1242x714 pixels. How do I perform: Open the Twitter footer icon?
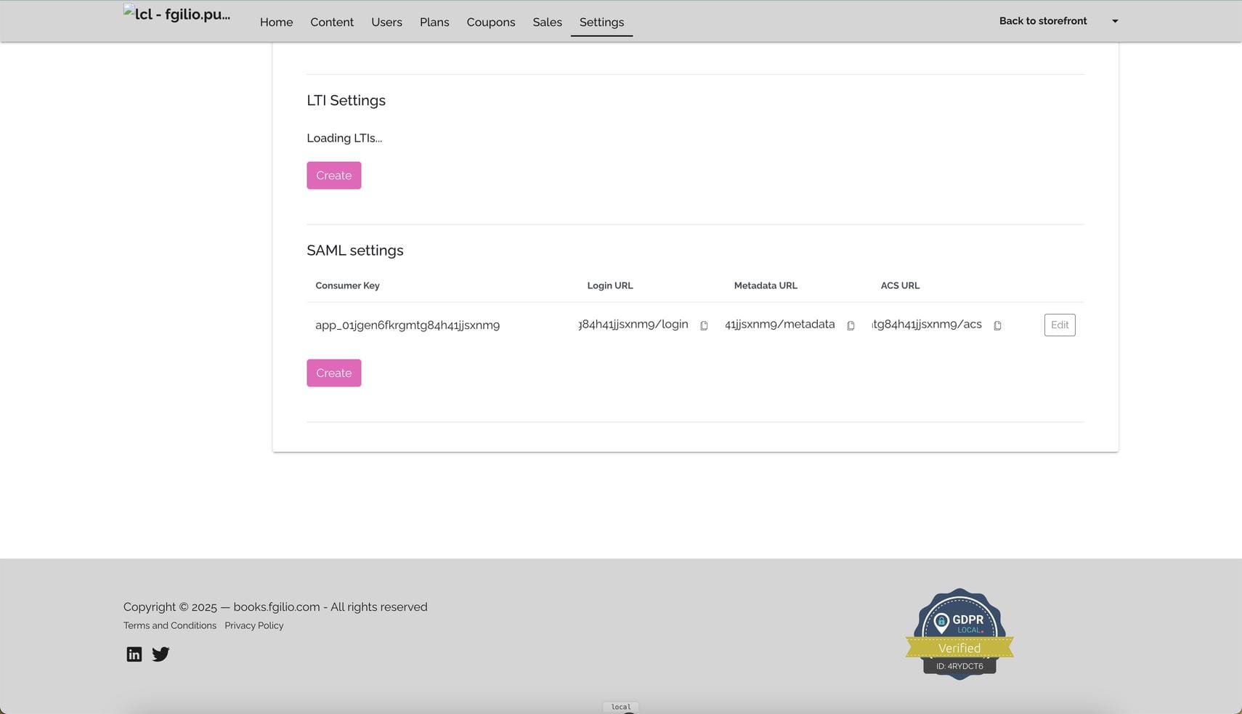[x=161, y=654]
